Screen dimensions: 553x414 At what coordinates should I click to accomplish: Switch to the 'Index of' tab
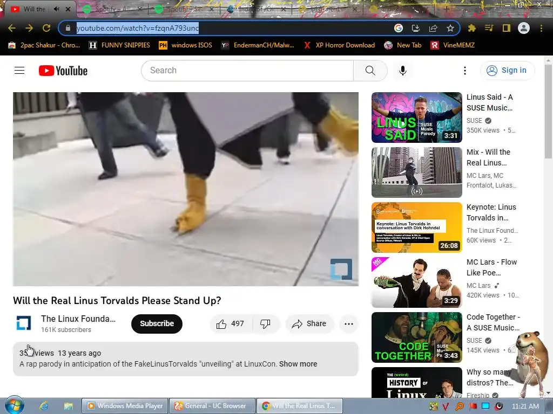click(x=255, y=9)
